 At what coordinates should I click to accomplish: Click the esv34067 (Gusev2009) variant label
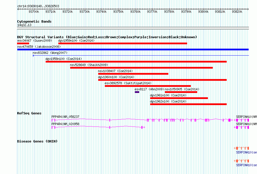pos(35,41)
